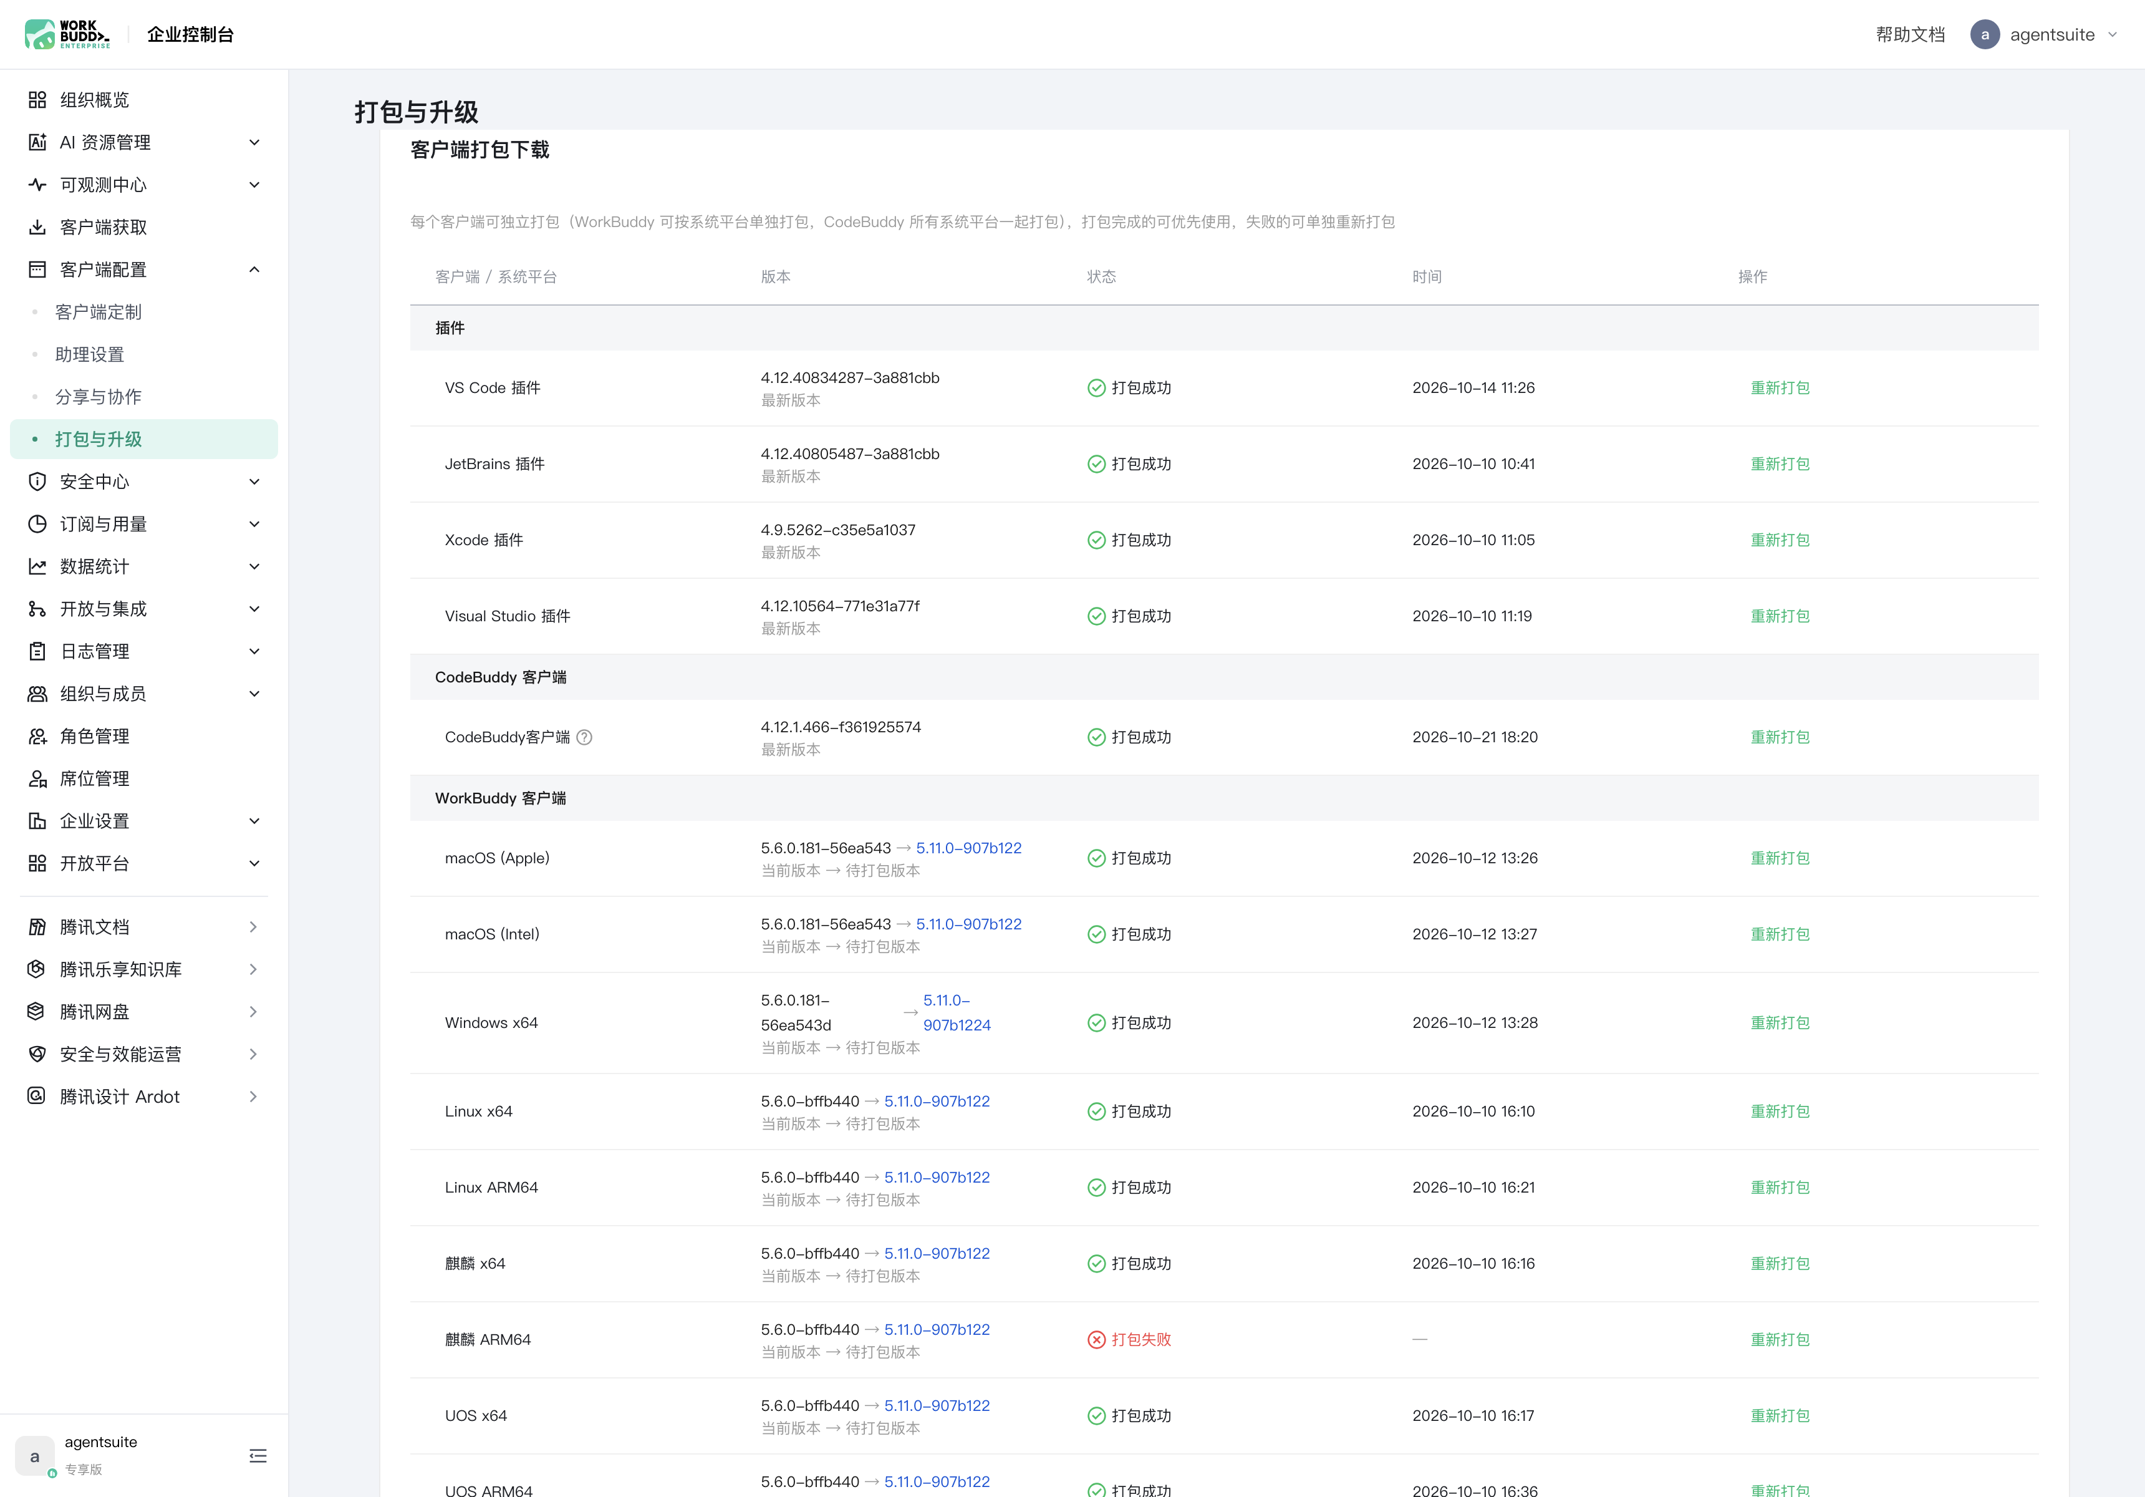Click 重新打包 for CodeBuddy客户端
The image size is (2145, 1497).
[1780, 737]
